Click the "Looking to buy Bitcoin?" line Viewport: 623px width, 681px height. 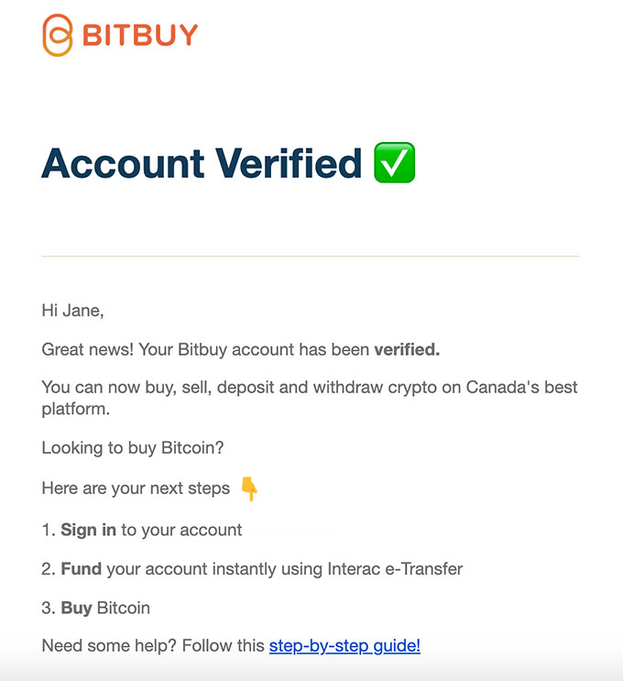click(x=133, y=448)
